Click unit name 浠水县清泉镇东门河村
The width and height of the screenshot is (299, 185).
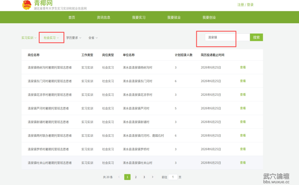(x=138, y=81)
